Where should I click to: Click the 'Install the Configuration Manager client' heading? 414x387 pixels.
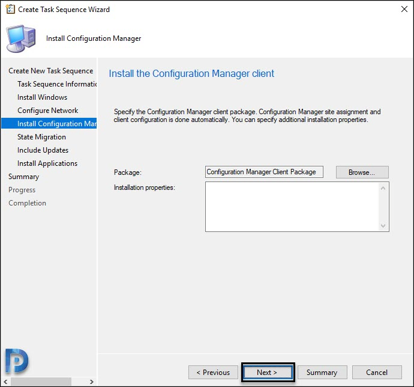coord(191,73)
